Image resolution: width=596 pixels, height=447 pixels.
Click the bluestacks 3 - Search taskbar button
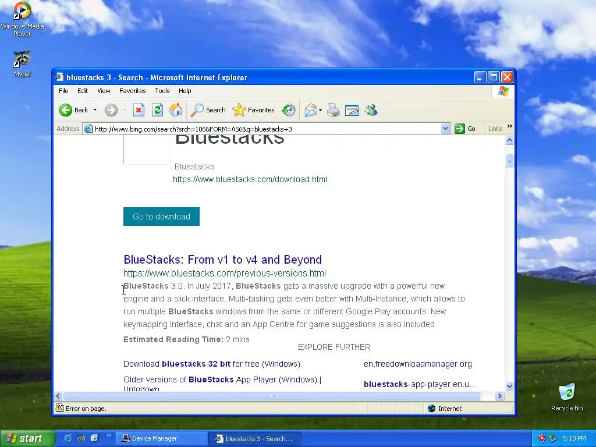coord(255,438)
